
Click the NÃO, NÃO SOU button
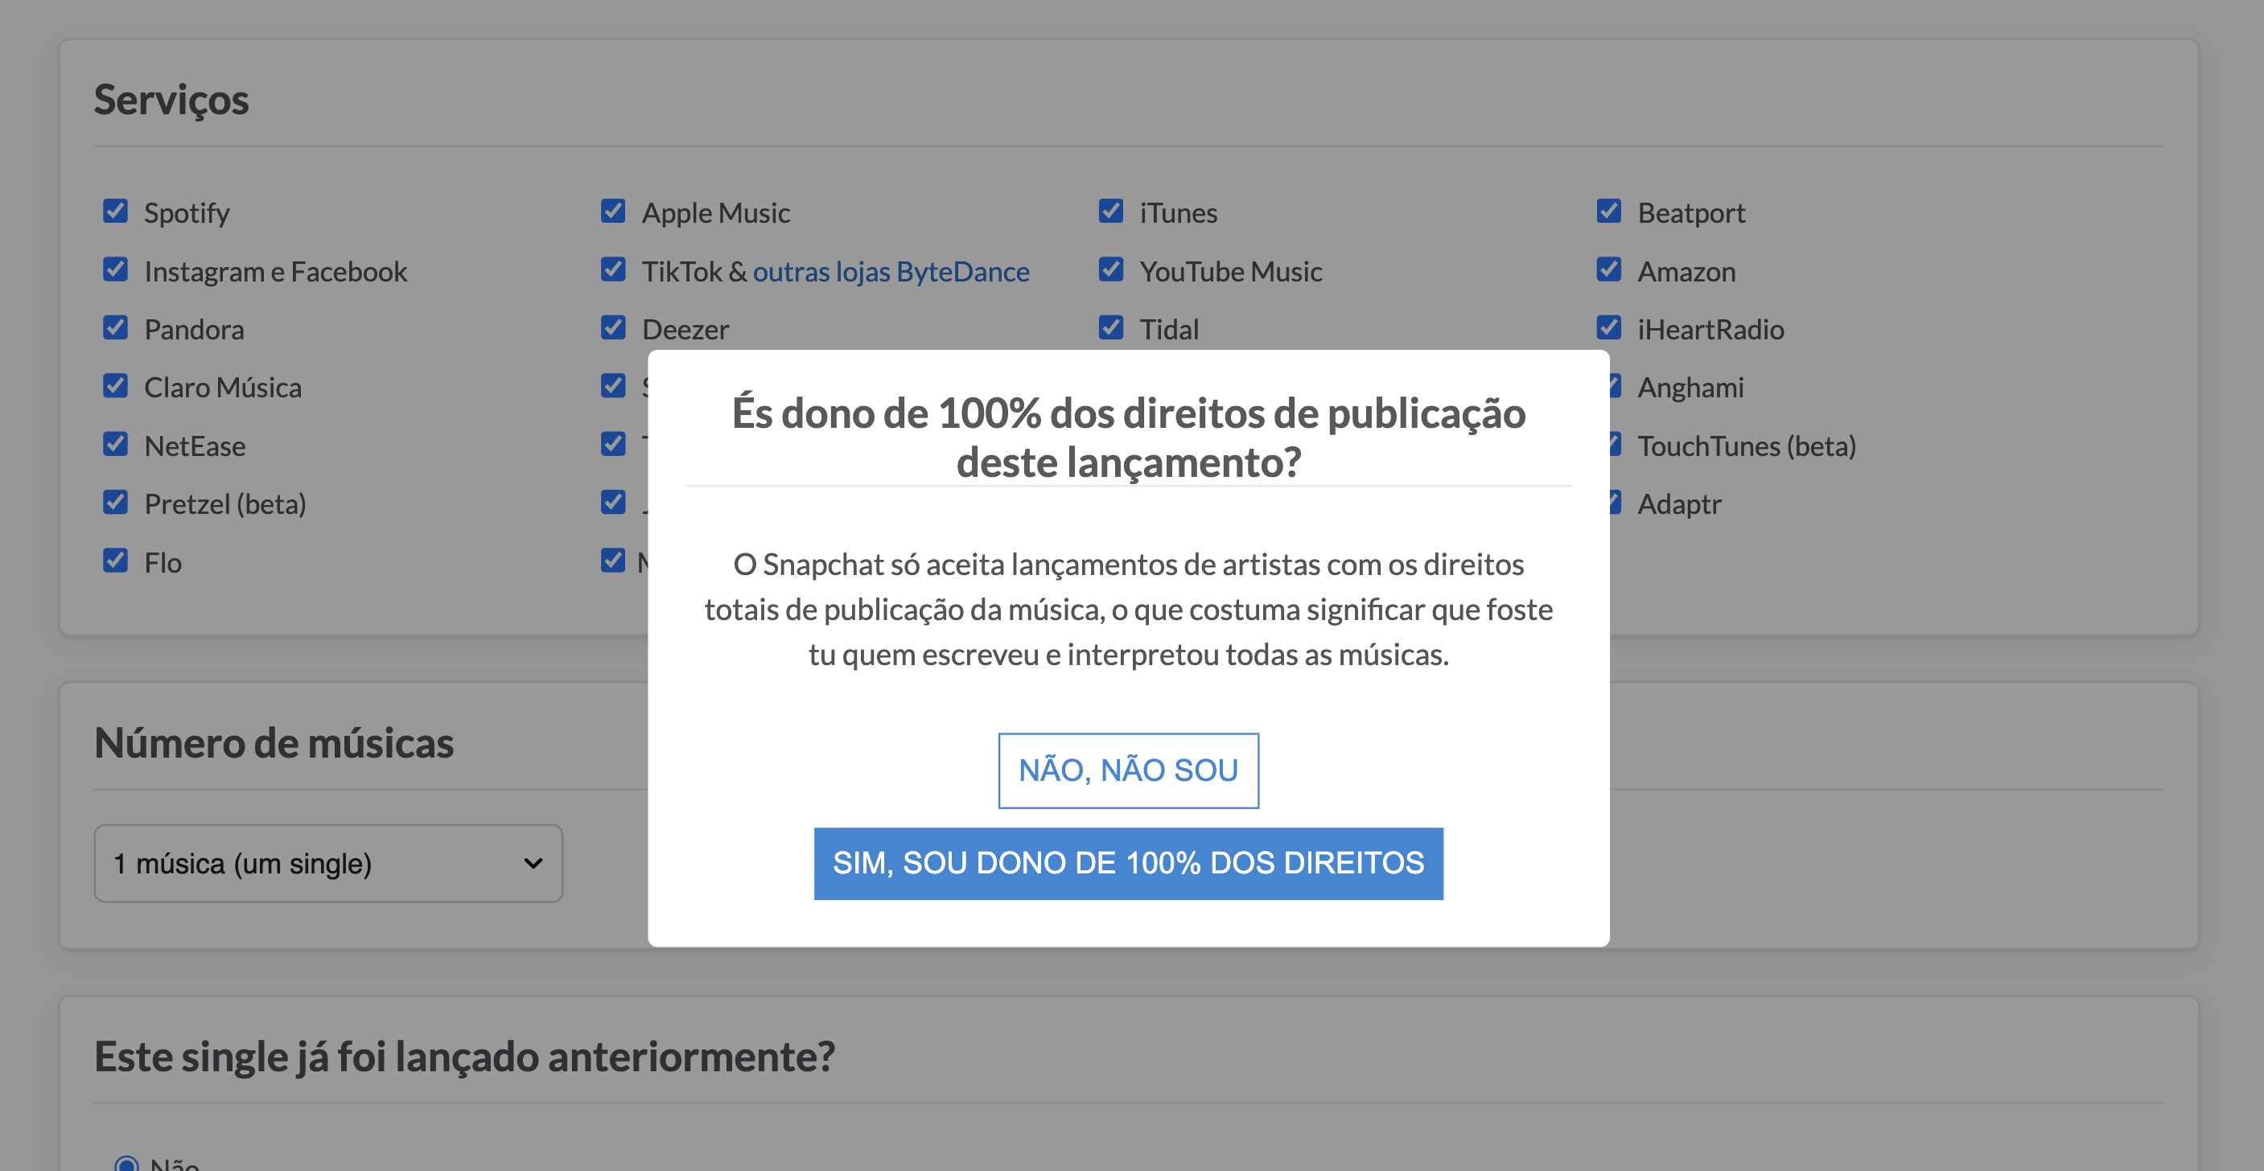pos(1129,770)
